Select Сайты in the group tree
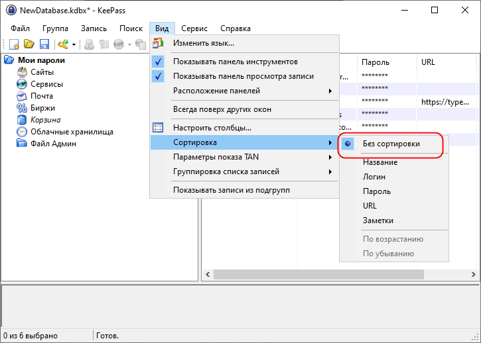The image size is (481, 343). click(x=42, y=72)
